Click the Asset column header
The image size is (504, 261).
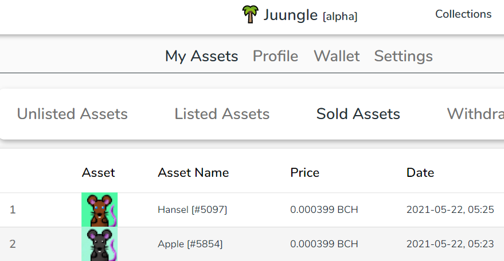(99, 173)
